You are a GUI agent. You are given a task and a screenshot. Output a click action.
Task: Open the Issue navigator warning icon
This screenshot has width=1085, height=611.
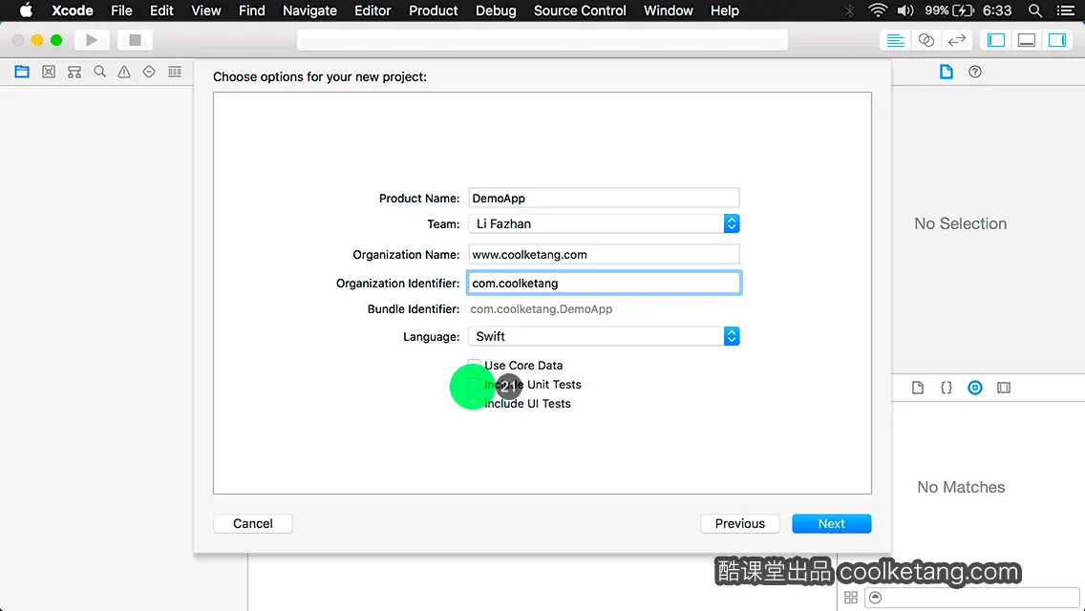tap(124, 72)
